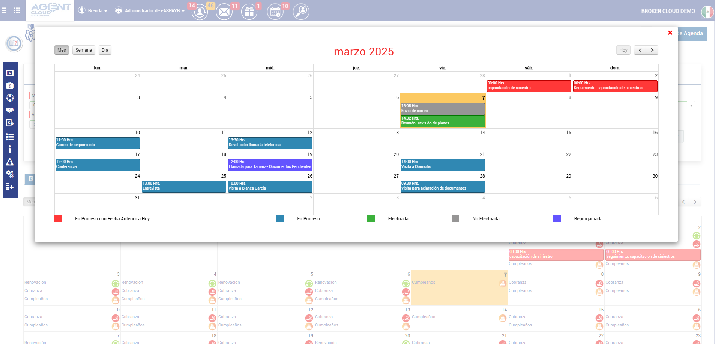Open the Brenda user dropdown
Screen dimensions: 715x344
click(93, 10)
